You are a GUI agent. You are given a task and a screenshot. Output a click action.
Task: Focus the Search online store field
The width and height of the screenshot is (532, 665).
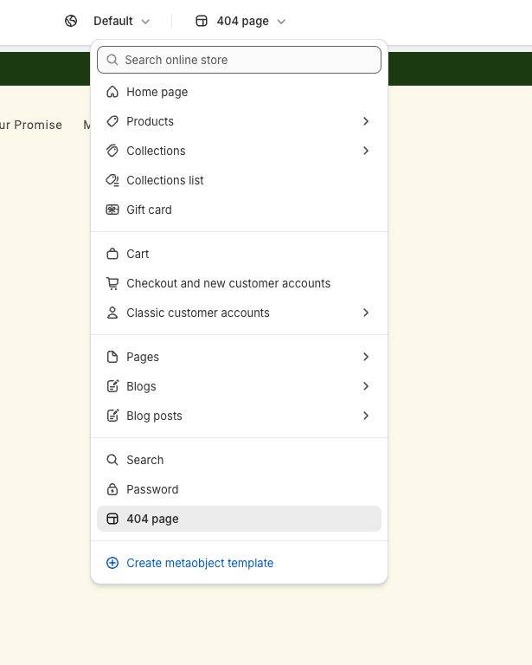[247, 60]
